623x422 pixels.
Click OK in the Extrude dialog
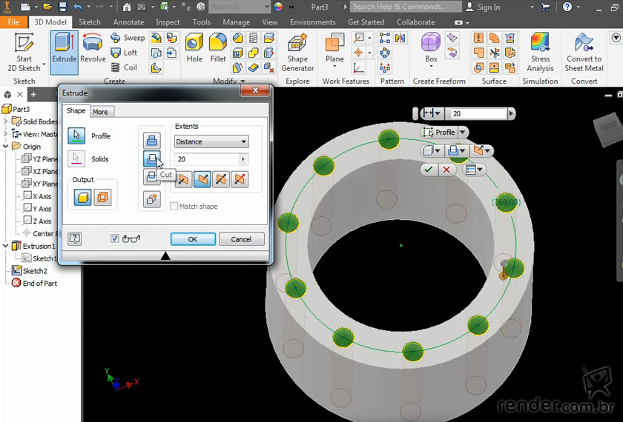coord(193,239)
